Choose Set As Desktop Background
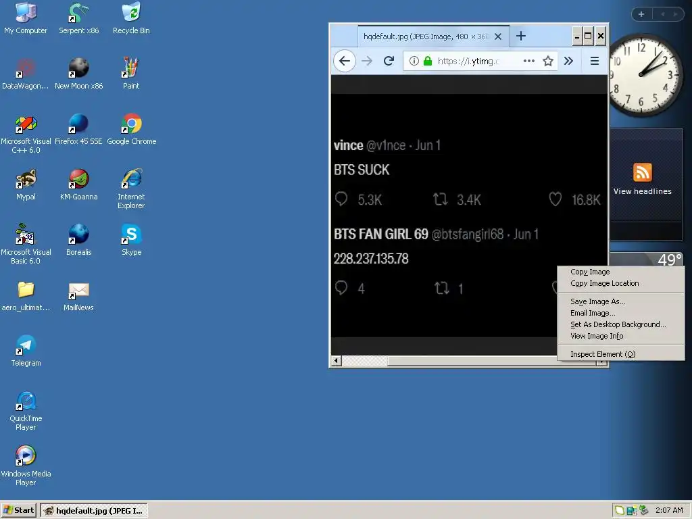 pyautogui.click(x=618, y=324)
